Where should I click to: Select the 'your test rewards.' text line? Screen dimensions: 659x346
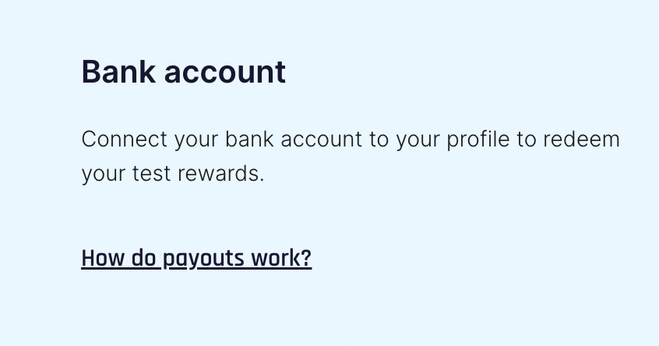173,174
